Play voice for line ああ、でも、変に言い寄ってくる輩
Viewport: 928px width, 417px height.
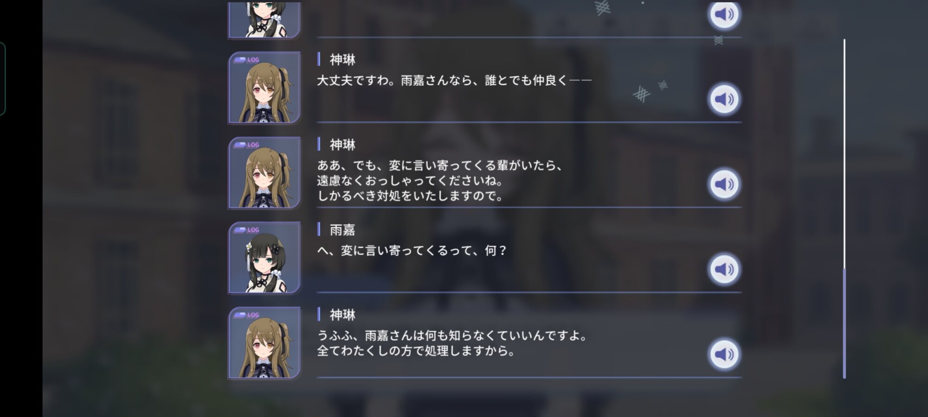724,184
